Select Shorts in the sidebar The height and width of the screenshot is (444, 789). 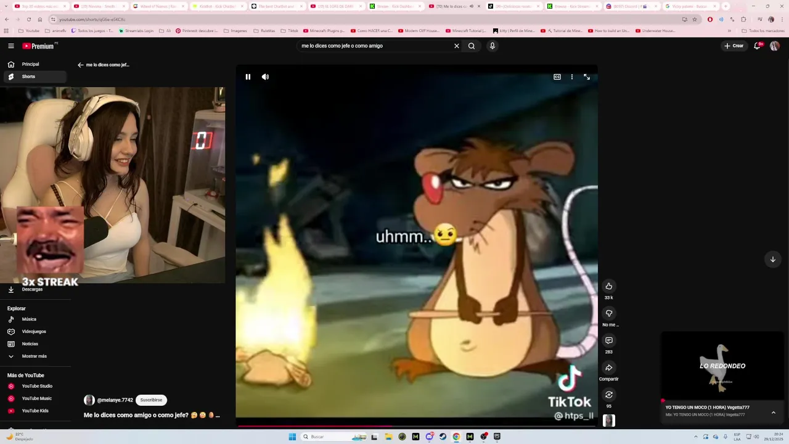pos(35,76)
